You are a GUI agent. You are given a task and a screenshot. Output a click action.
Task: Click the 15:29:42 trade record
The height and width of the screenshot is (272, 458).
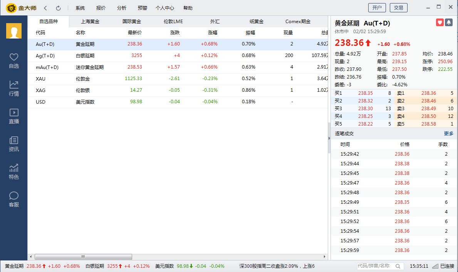pos(394,154)
